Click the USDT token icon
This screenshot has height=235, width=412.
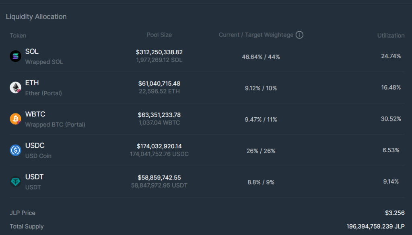click(15, 182)
